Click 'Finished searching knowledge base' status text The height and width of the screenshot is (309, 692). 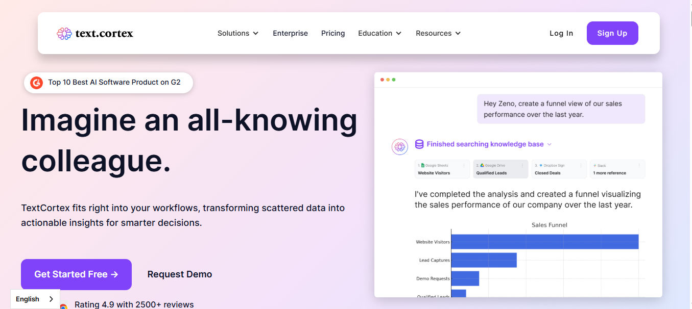[485, 144]
